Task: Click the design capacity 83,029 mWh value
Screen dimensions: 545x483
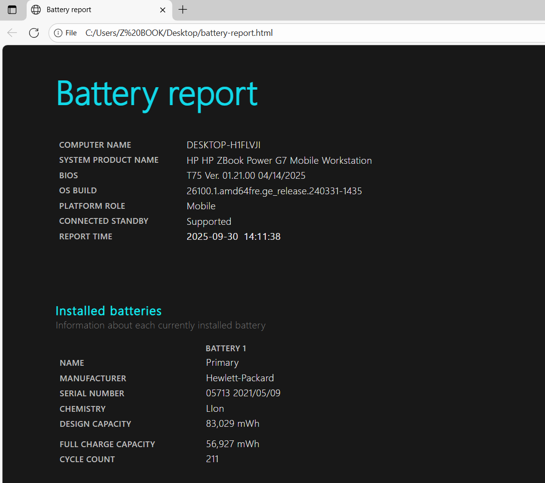Action: click(232, 424)
